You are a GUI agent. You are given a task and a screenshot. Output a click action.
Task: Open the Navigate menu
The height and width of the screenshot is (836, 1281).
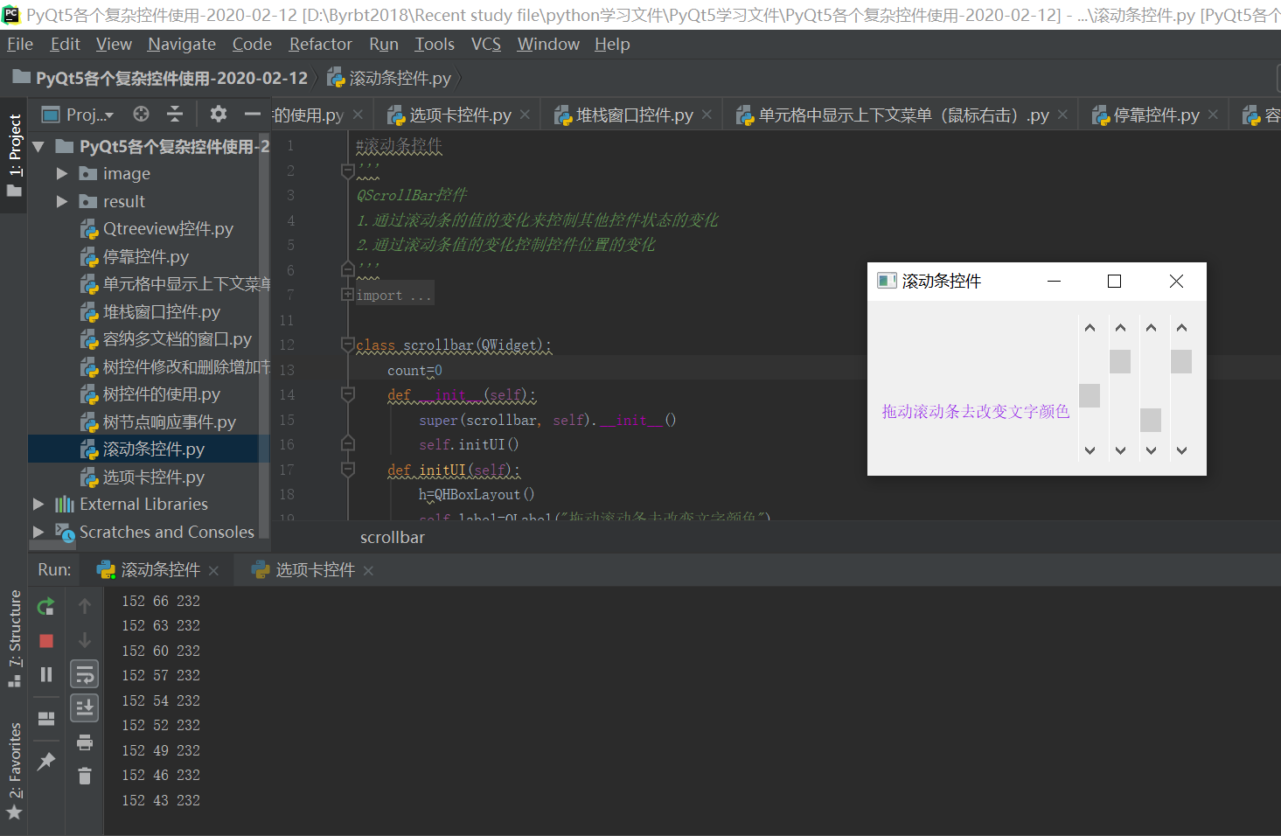tap(182, 44)
